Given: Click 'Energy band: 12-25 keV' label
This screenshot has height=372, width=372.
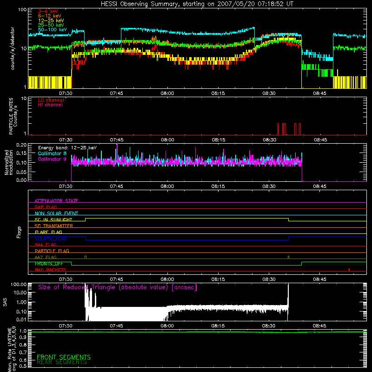Looking at the screenshot, I should pyautogui.click(x=67, y=148).
